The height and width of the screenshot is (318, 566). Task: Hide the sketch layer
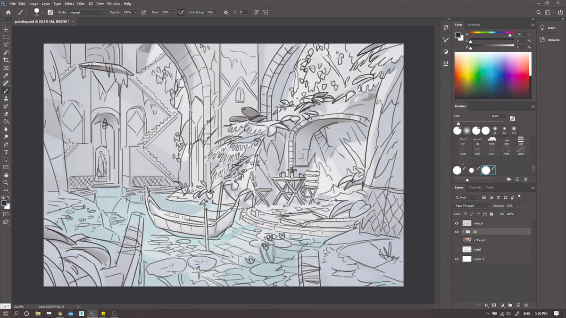[x=456, y=223]
